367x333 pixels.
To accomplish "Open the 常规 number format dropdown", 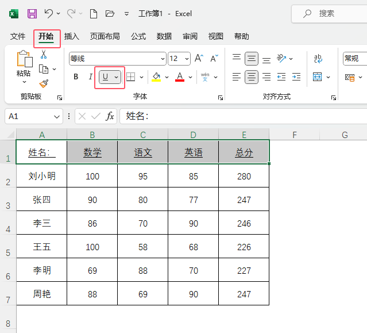I will (x=355, y=58).
